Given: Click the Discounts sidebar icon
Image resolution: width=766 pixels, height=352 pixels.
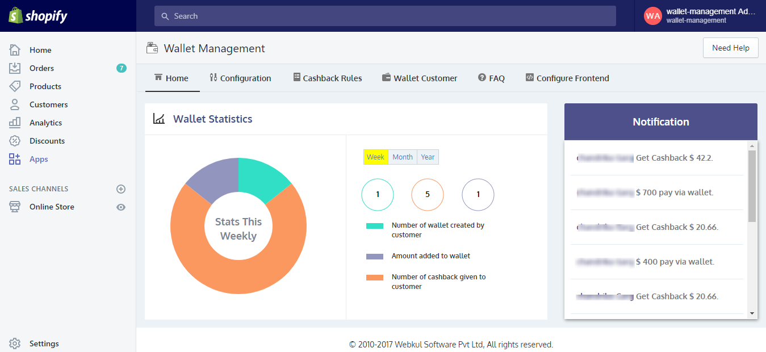Looking at the screenshot, I should click(14, 140).
